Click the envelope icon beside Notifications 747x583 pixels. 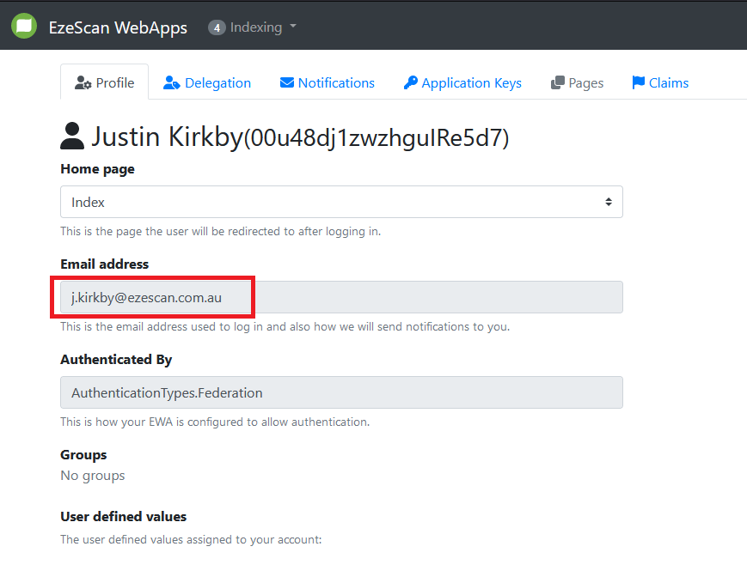(287, 83)
